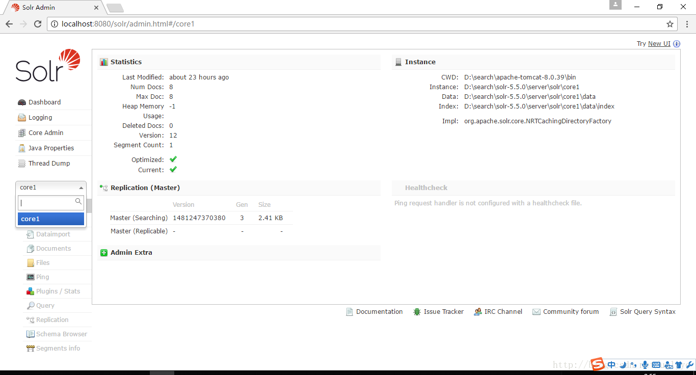The image size is (696, 375).
Task: Open the Replication sidebar item
Action: coord(47,320)
